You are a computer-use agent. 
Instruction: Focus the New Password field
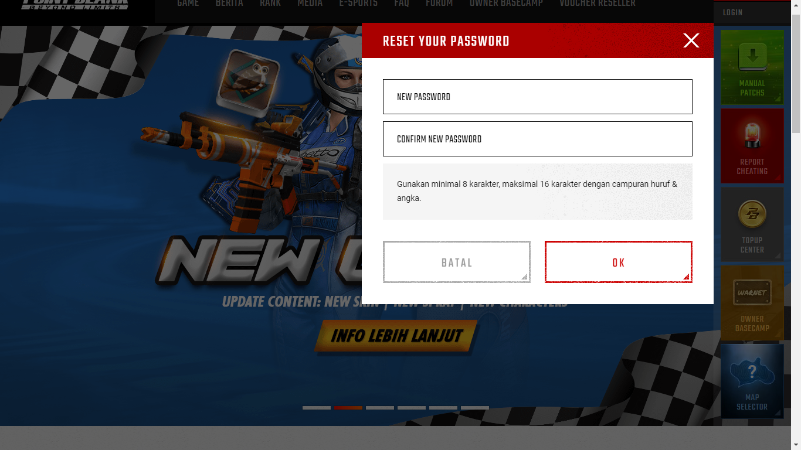pos(538,97)
